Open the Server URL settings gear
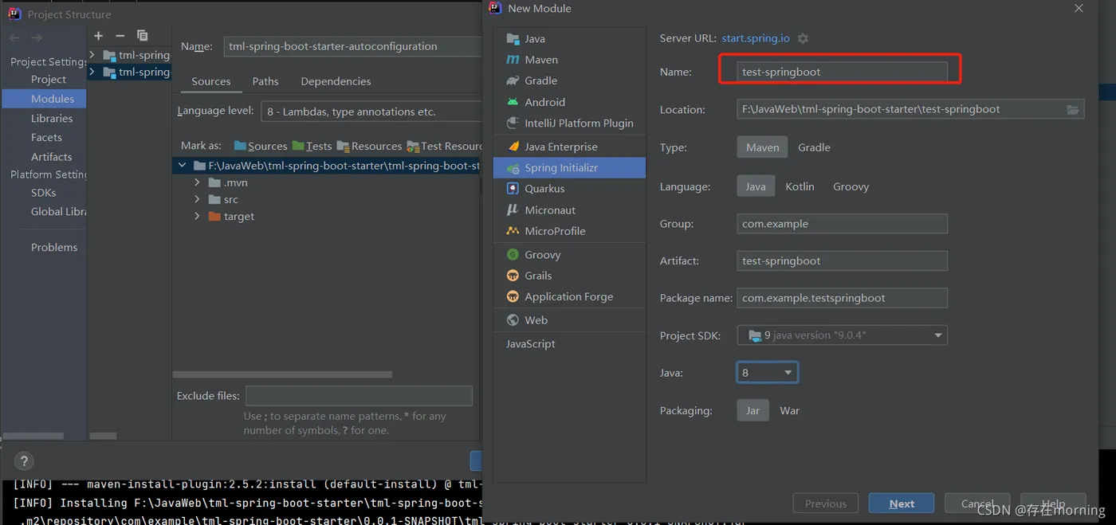The image size is (1116, 525). click(x=803, y=38)
